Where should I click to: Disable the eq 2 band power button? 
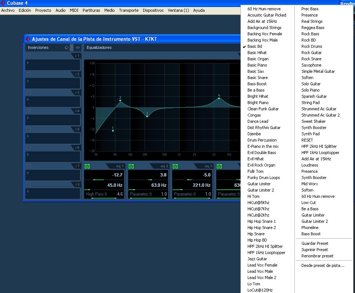pyautogui.click(x=131, y=166)
